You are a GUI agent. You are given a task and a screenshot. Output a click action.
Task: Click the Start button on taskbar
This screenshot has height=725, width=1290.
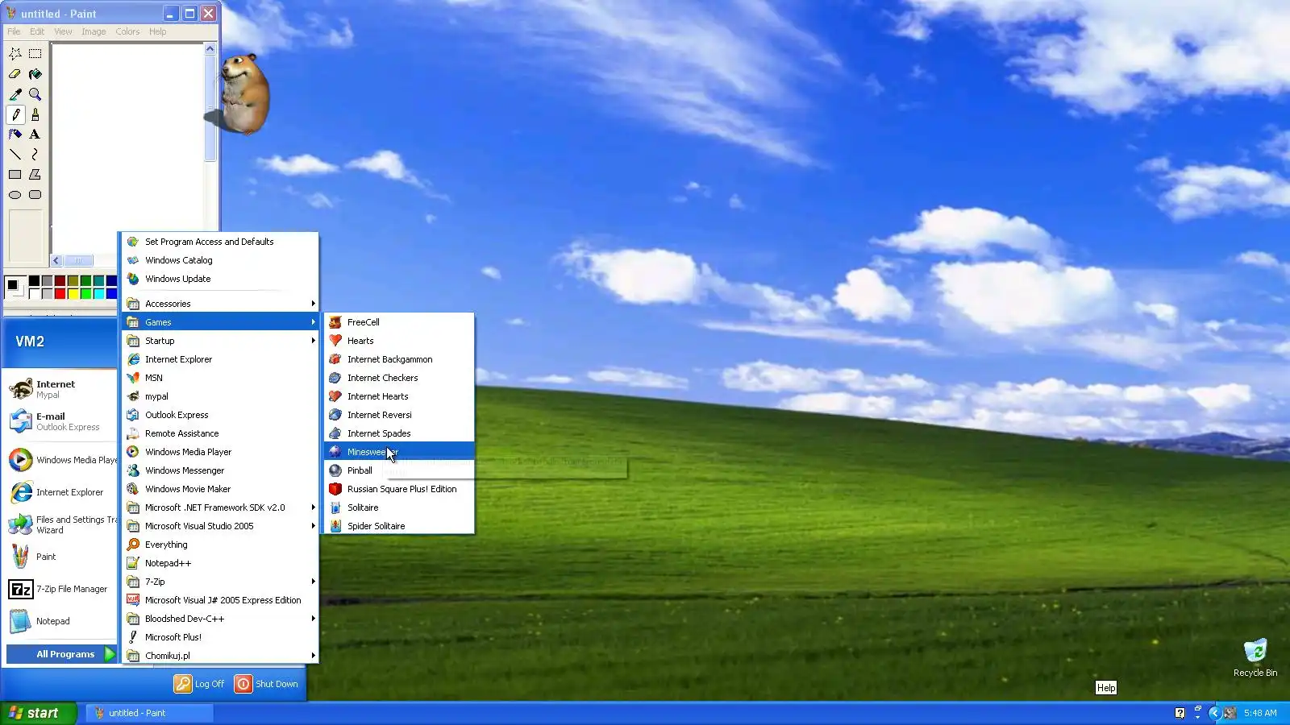tap(38, 713)
